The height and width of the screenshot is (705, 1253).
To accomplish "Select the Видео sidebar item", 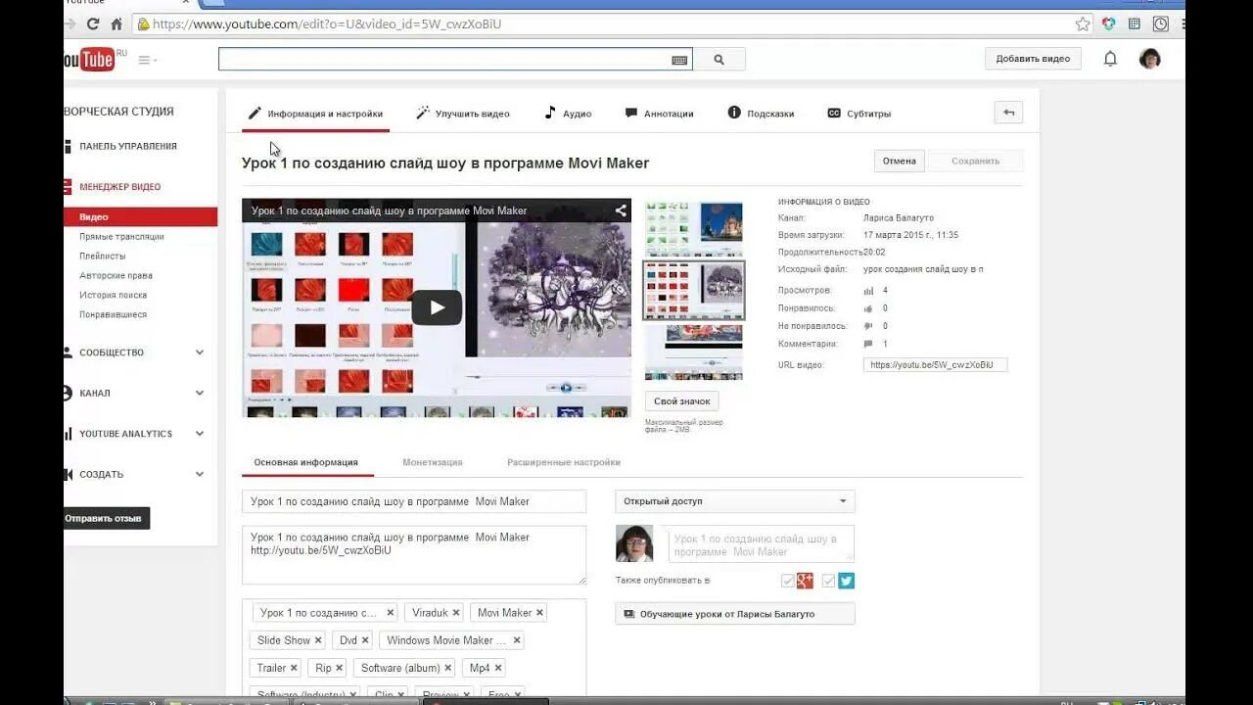I will pos(140,217).
